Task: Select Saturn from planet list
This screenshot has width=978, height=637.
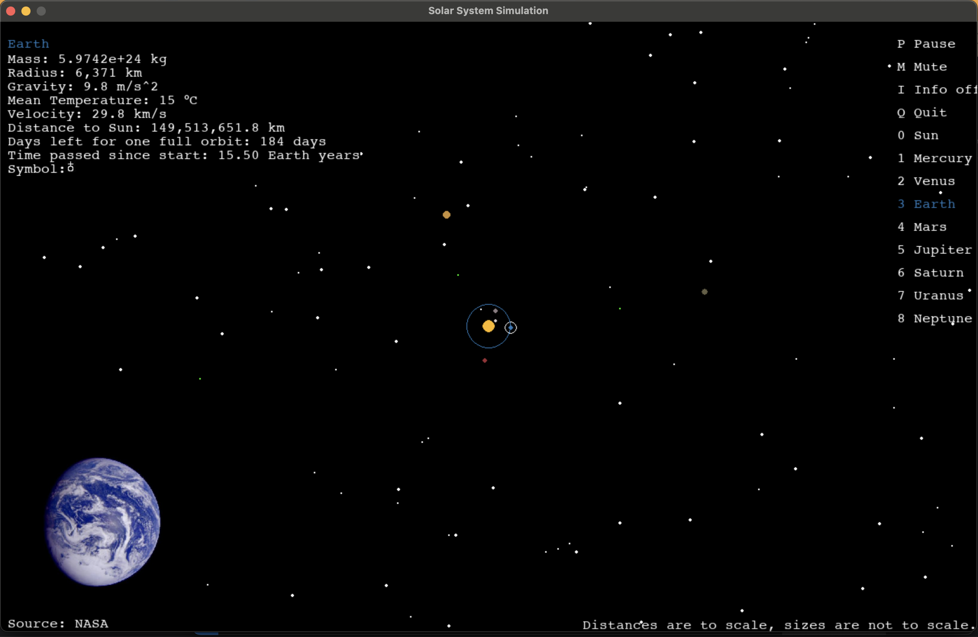Action: pyautogui.click(x=930, y=273)
